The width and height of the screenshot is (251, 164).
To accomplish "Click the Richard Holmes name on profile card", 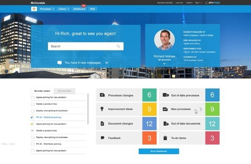I will pyautogui.click(x=164, y=56).
